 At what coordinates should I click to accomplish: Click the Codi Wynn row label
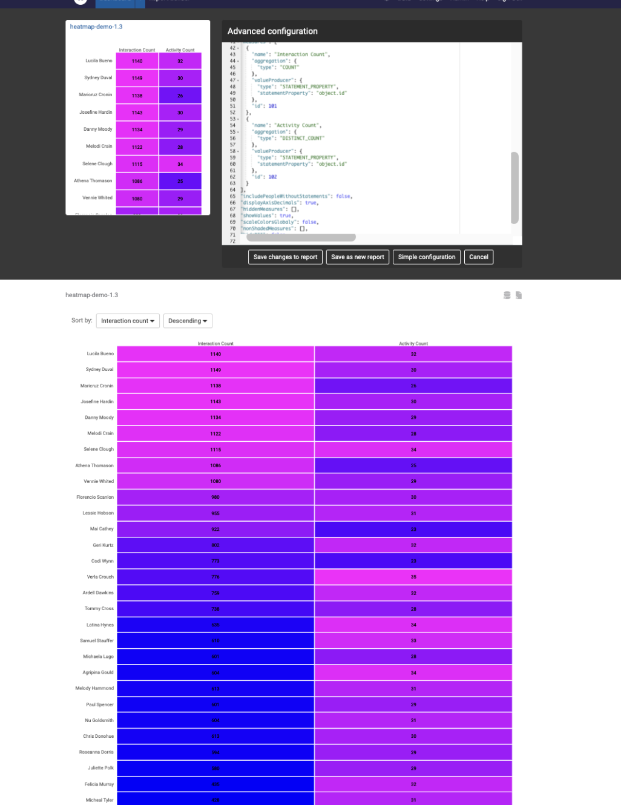(x=102, y=561)
